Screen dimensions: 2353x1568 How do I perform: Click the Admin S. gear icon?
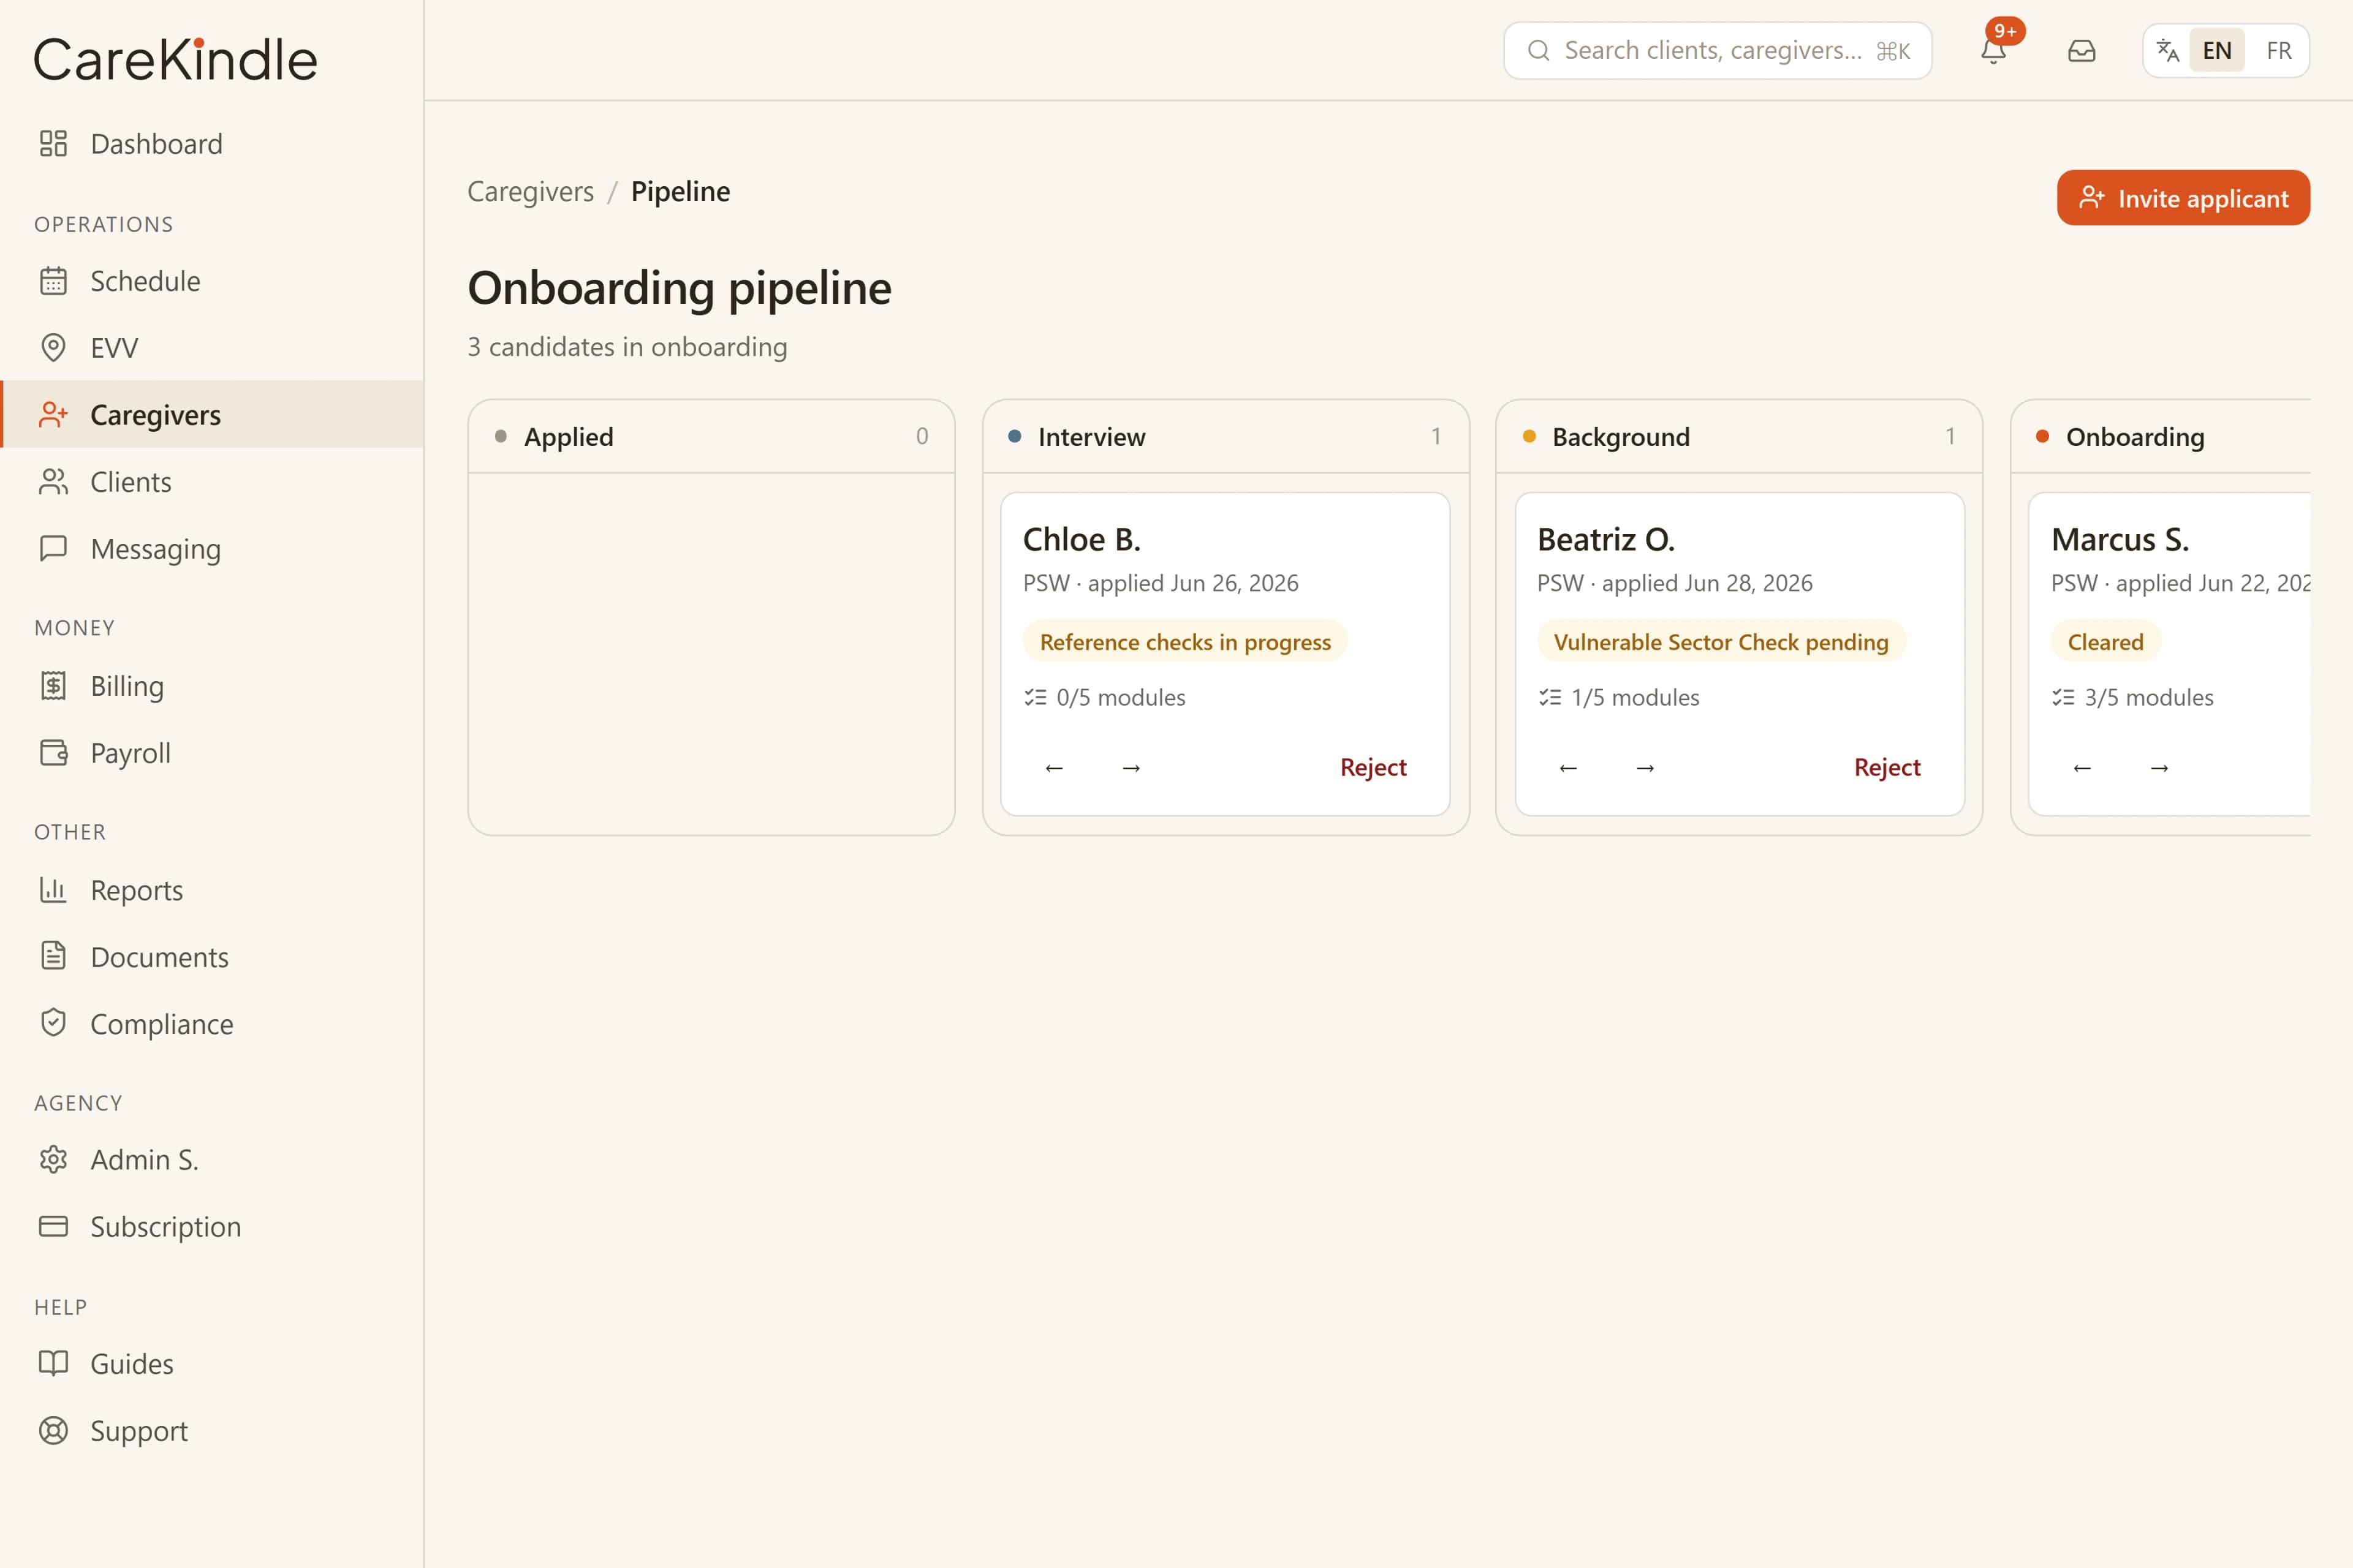pos(53,1160)
